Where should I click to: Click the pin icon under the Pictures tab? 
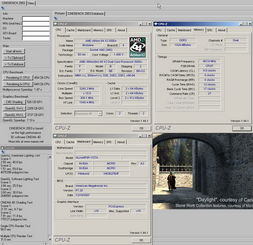tap(55, 19)
